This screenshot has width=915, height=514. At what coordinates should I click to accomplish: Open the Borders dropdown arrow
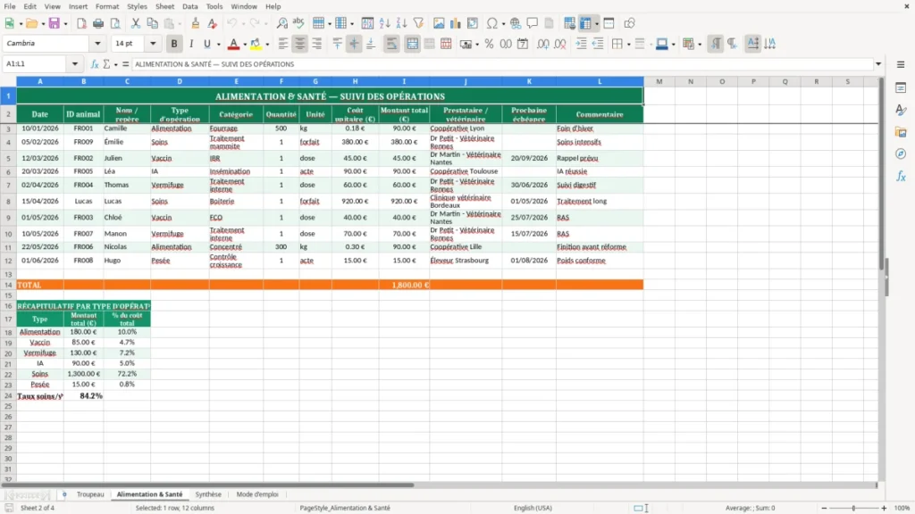[x=628, y=45]
